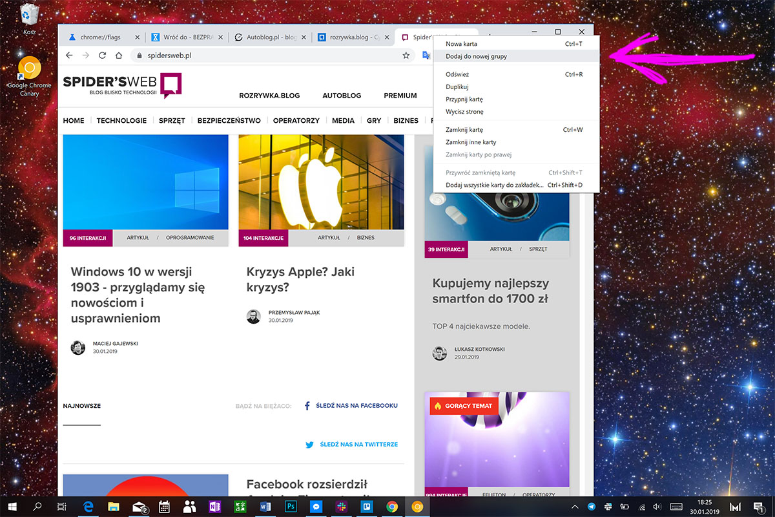Close the Autoblog.pl tab
Screen dimensions: 775x517
(x=303, y=37)
